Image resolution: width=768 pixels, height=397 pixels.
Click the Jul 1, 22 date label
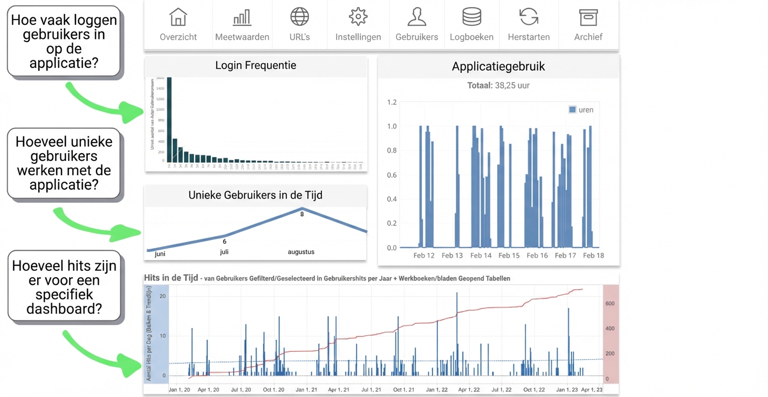[502, 389]
